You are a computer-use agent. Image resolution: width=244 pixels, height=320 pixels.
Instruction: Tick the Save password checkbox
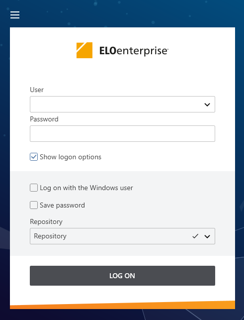tap(34, 205)
